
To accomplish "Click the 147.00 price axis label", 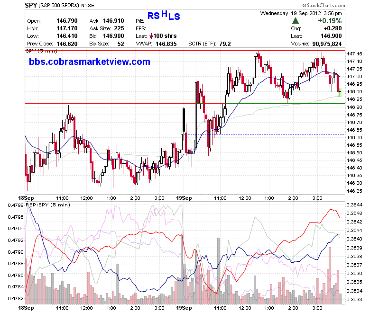I will click(354, 77).
